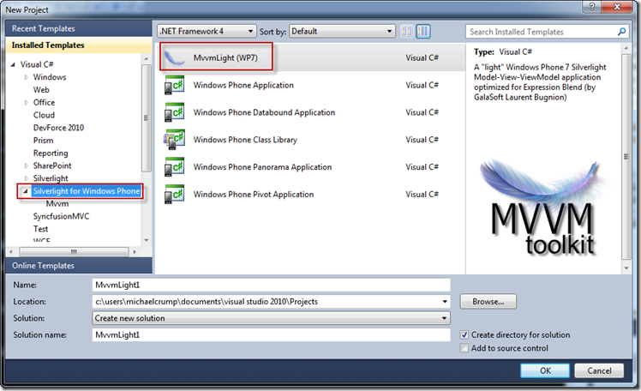Open the Location path dropdown
This screenshot has height=391, width=641.
445,302
